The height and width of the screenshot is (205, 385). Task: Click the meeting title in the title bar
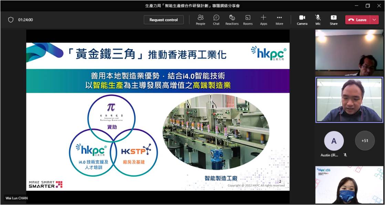pos(192,6)
